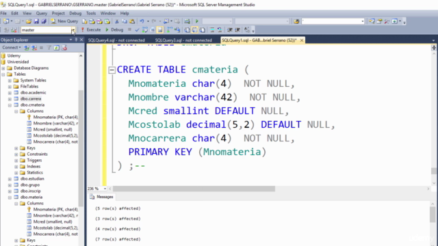Switch to Results to Grid mode
438x246 pixels.
(194, 30)
